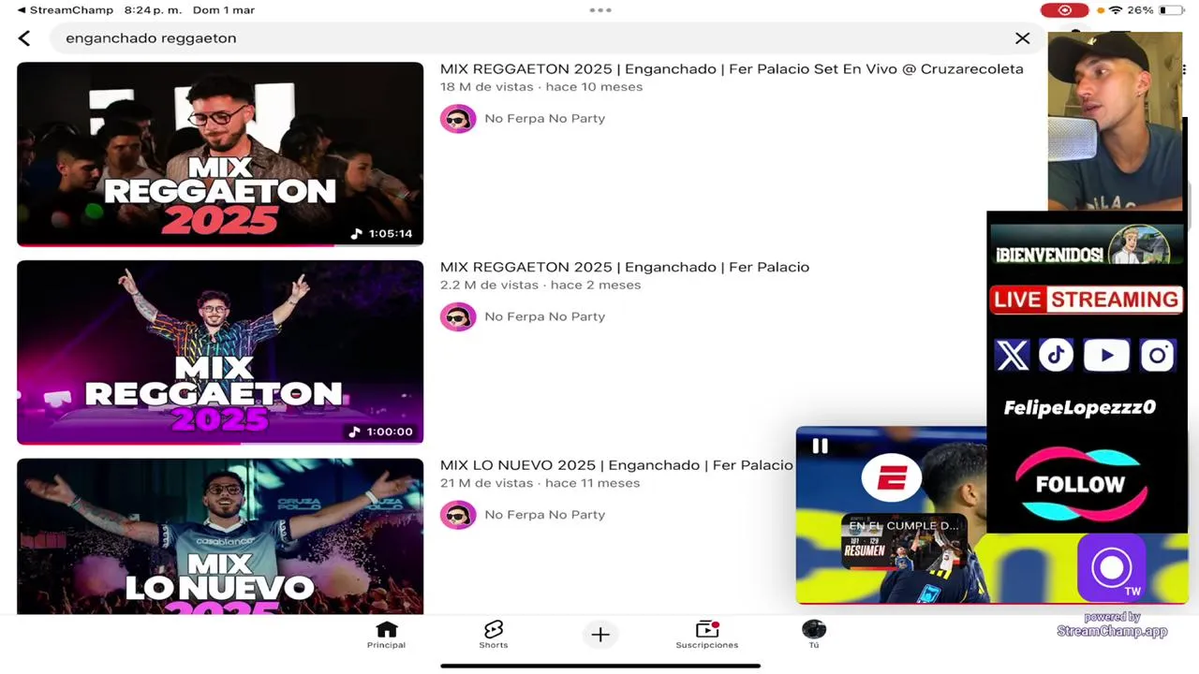Tap the Instagram social icon

[x=1158, y=356]
